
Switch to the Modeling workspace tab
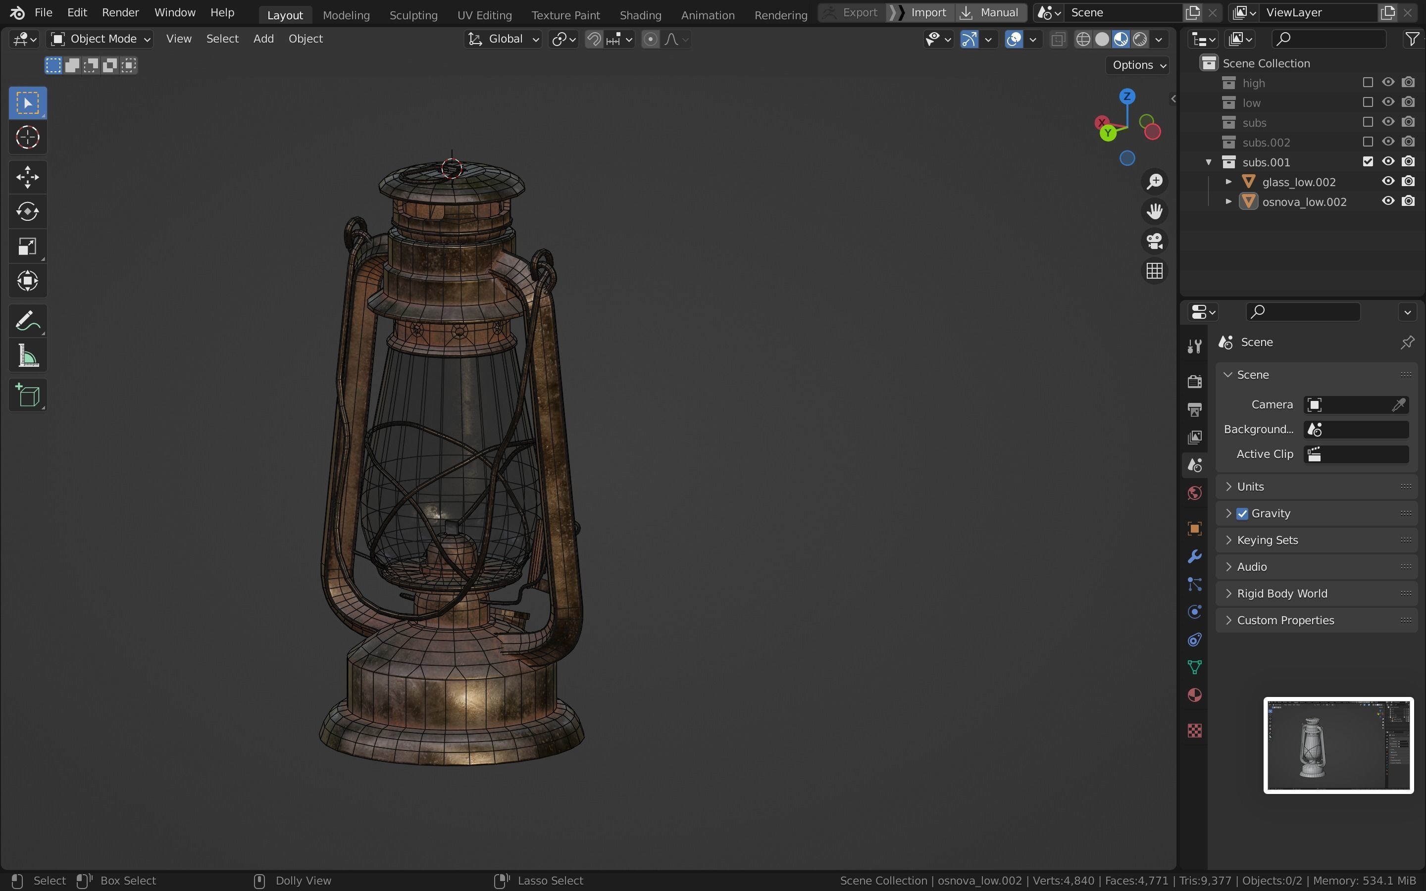[x=346, y=15]
